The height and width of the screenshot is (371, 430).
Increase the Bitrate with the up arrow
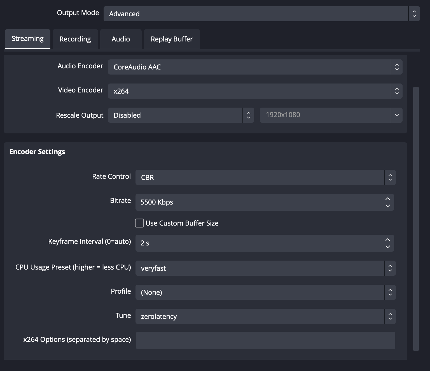[388, 199]
